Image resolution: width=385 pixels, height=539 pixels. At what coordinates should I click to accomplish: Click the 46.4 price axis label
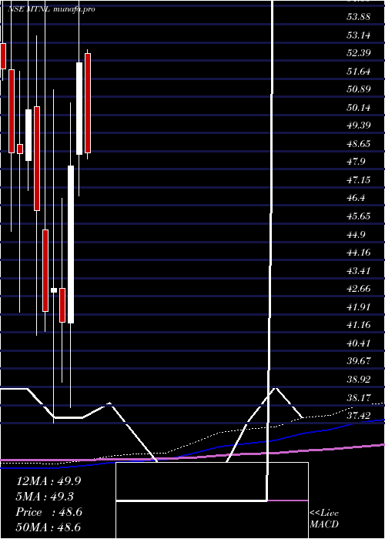pos(356,198)
